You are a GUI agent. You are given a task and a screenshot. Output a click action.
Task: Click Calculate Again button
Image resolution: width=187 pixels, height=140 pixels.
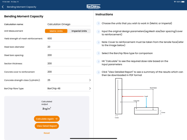coord(47,119)
